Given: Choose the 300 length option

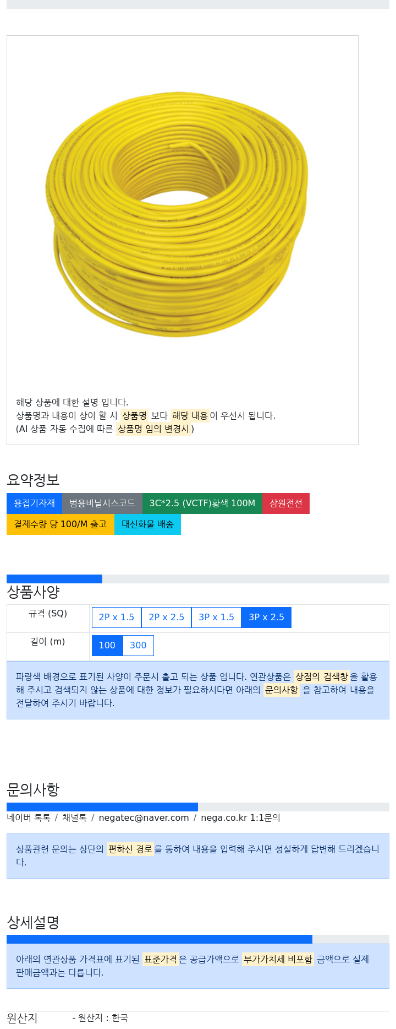Looking at the screenshot, I should coord(138,646).
